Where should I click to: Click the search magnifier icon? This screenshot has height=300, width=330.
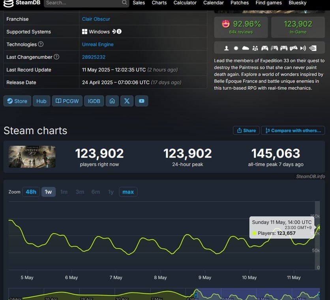point(124,2)
